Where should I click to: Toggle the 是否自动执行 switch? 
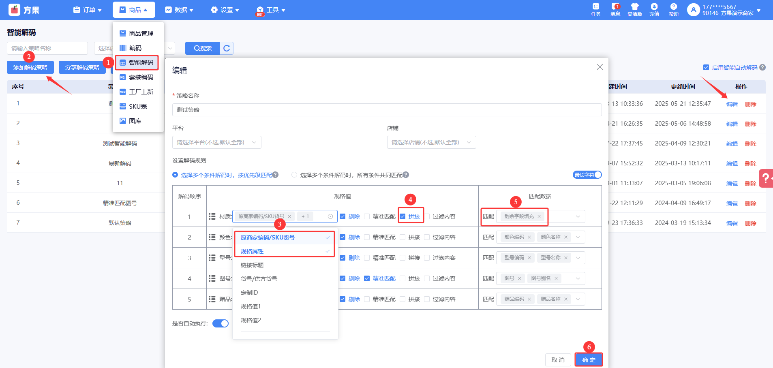tap(221, 323)
